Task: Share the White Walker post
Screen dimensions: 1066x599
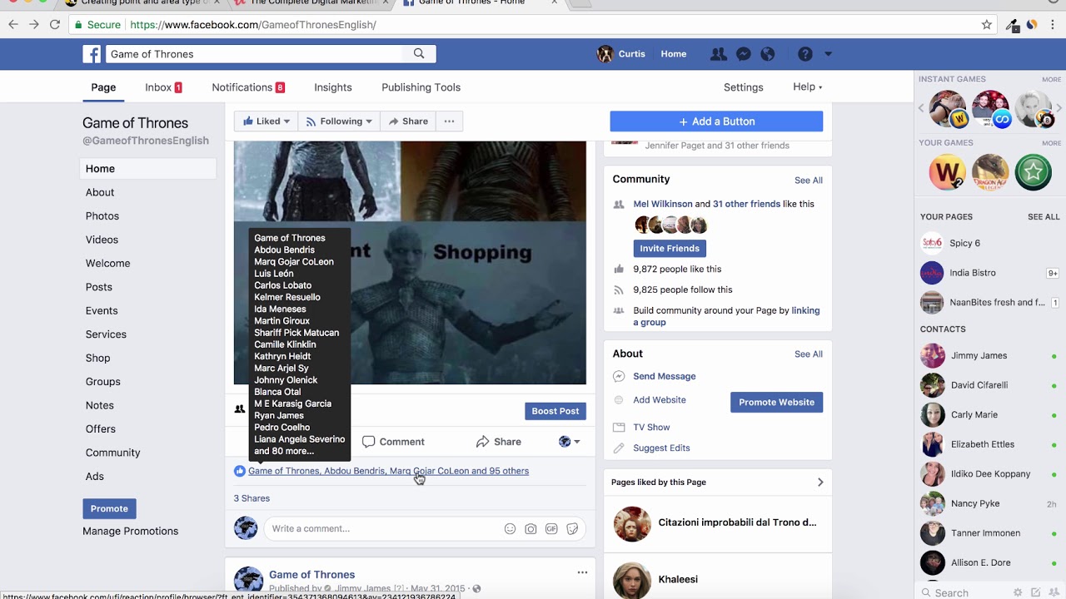Action: tap(499, 442)
